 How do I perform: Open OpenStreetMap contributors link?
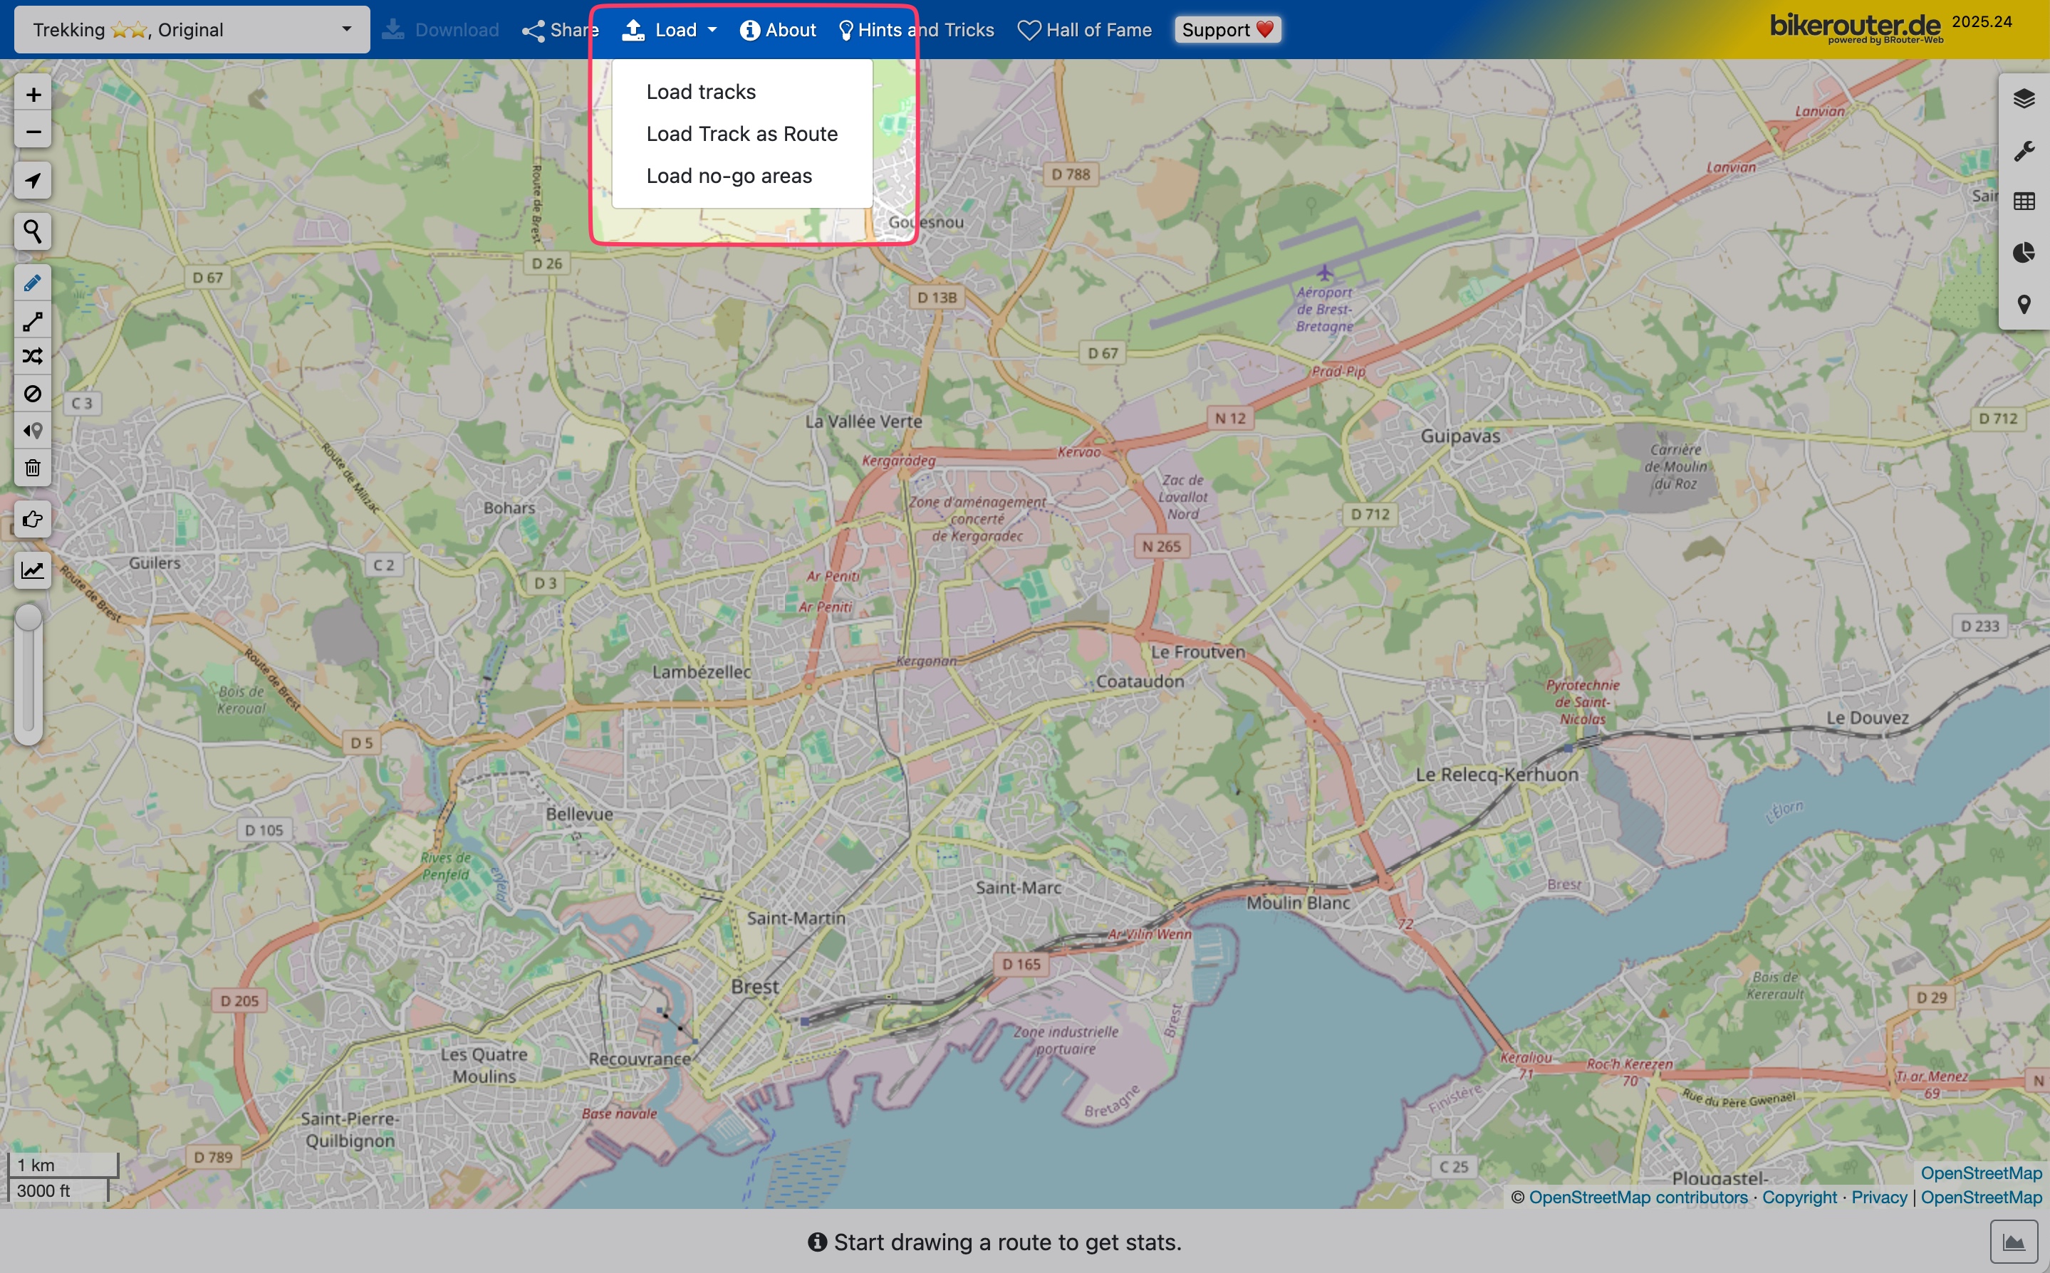1638,1198
